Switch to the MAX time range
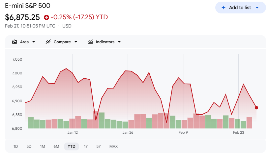The height and width of the screenshot is (155, 270). (x=113, y=146)
